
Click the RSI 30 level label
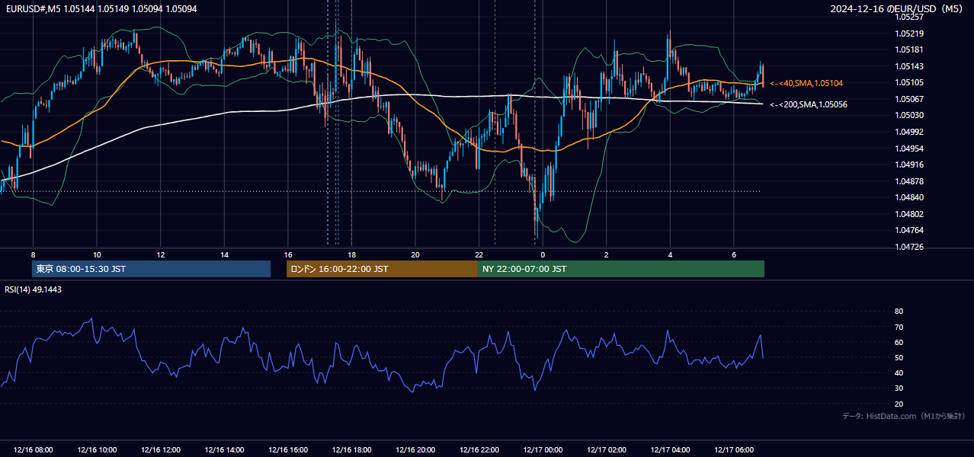click(x=899, y=388)
